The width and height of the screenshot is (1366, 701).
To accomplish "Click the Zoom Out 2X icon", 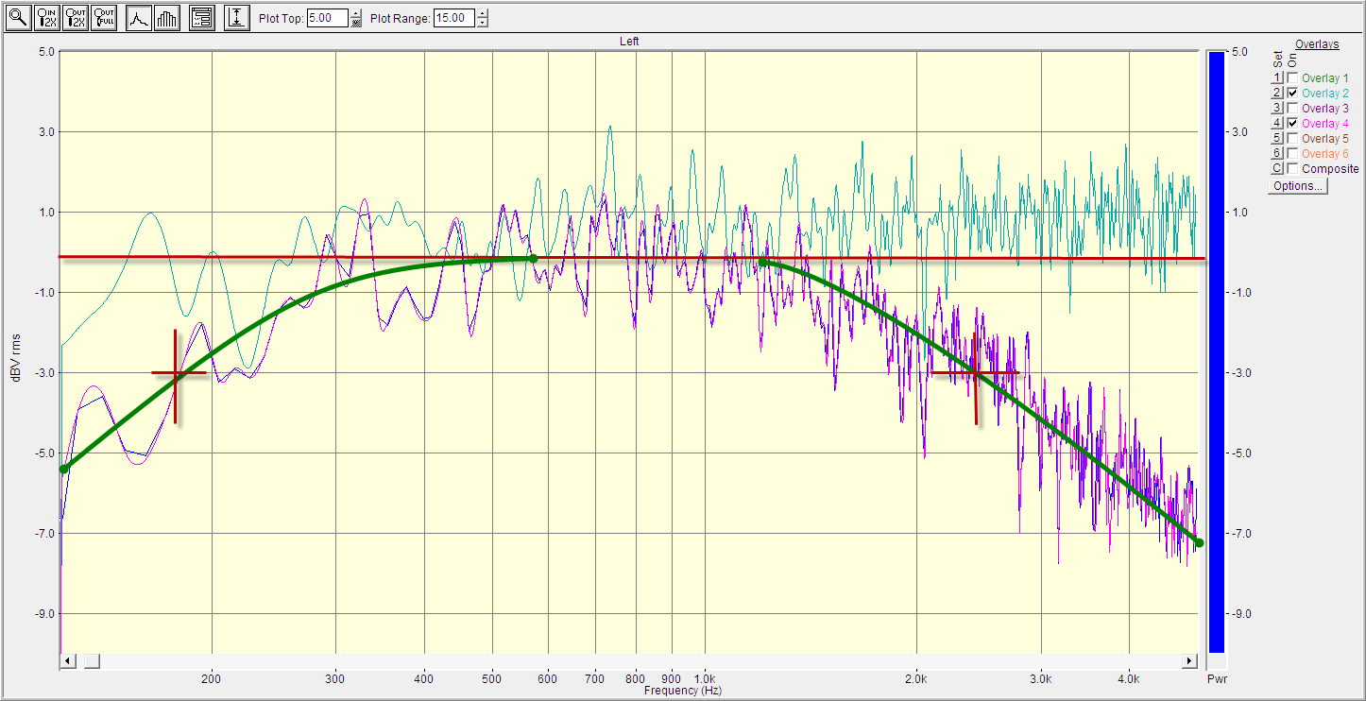I will click(x=75, y=18).
